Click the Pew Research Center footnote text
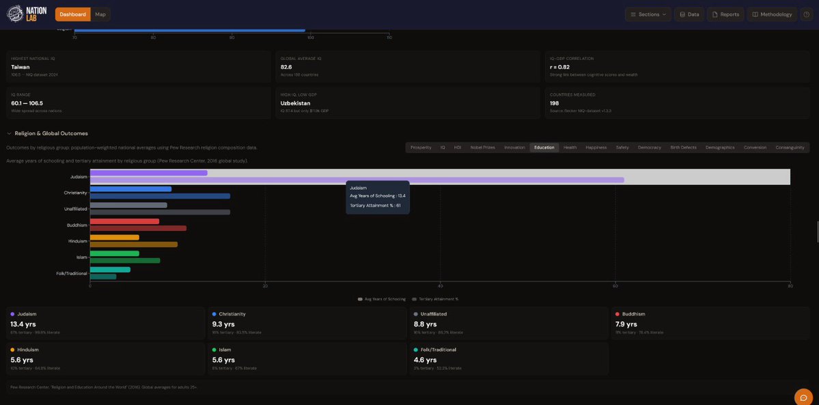The width and height of the screenshot is (819, 405). tap(103, 387)
